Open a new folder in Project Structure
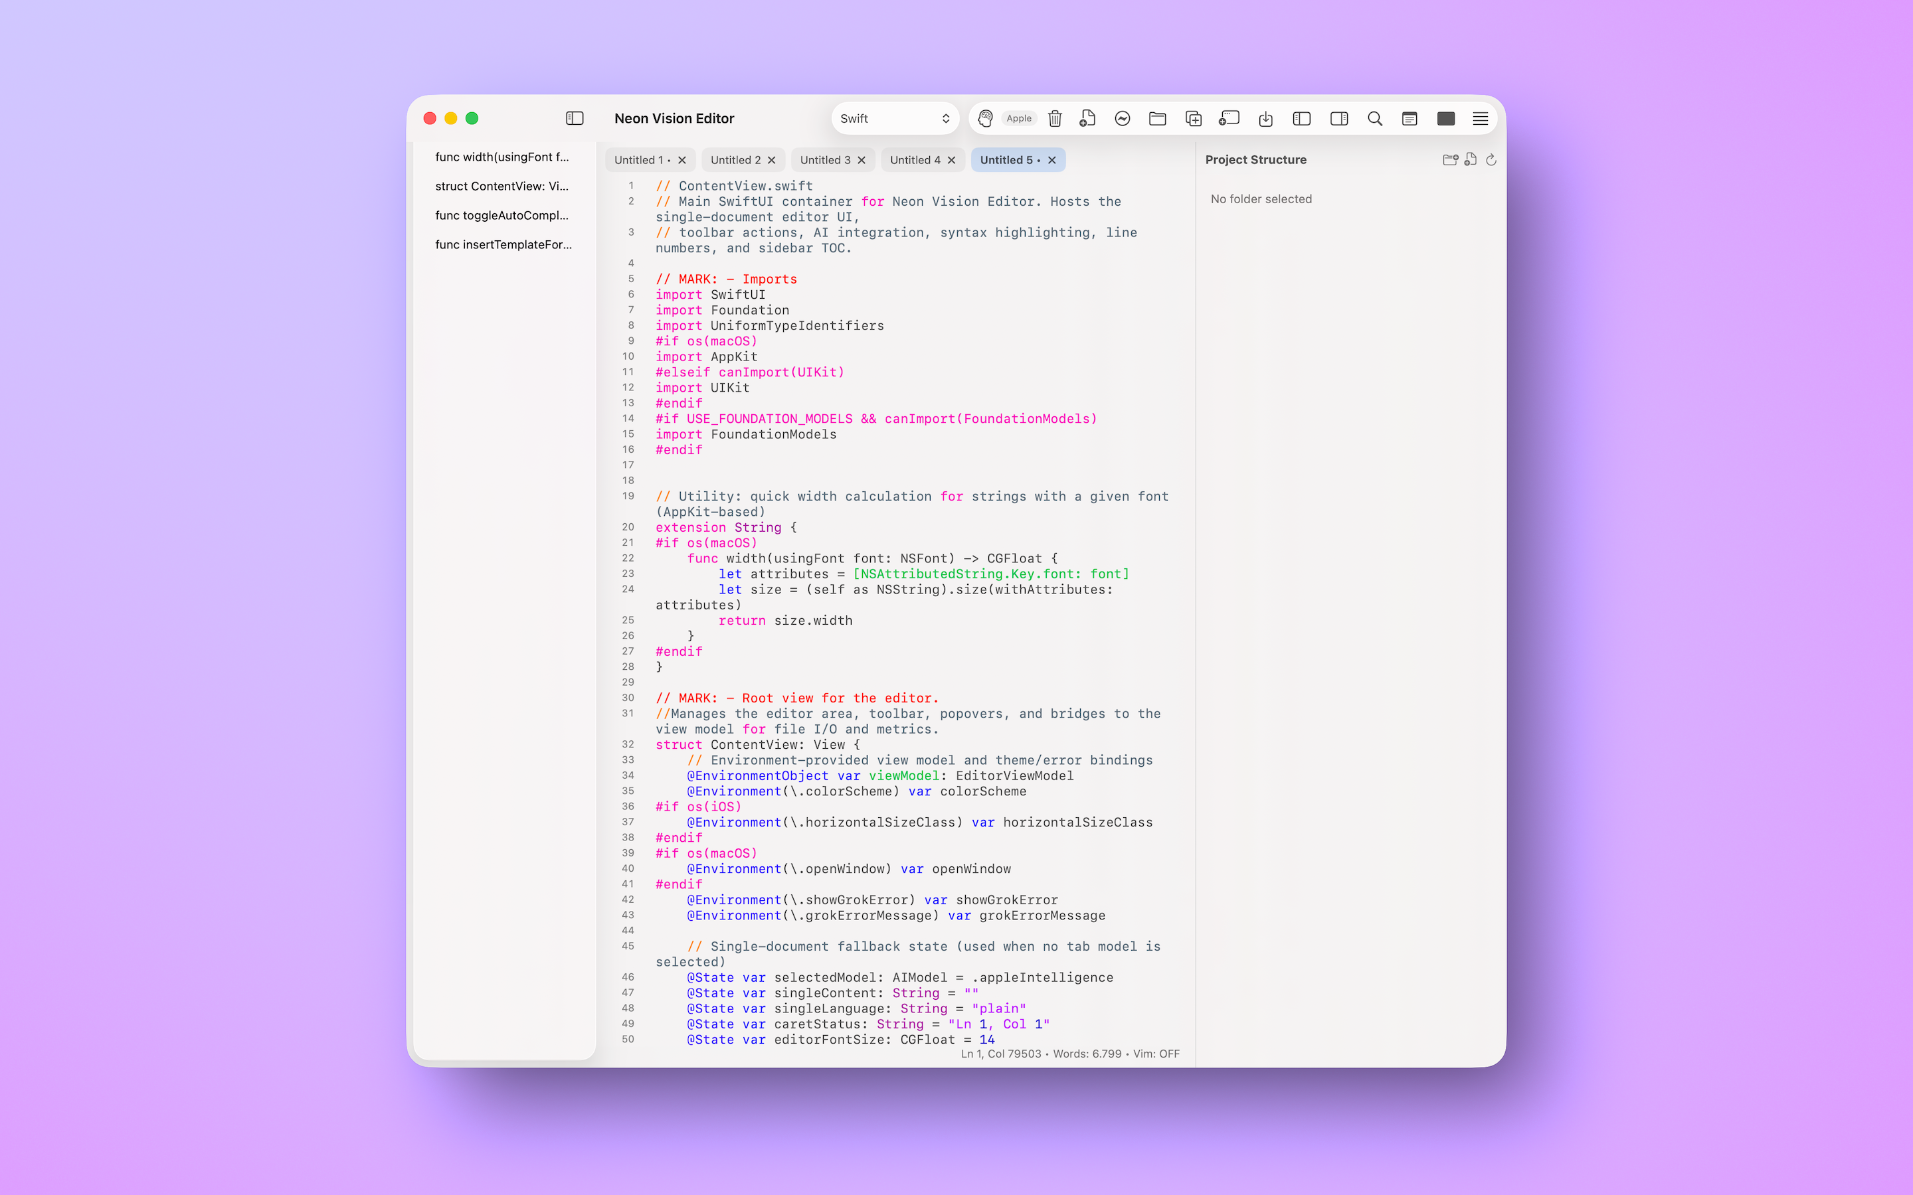Image resolution: width=1913 pixels, height=1195 pixels. (1451, 159)
